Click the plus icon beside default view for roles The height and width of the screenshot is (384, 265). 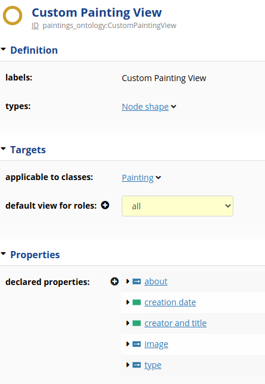coord(105,205)
